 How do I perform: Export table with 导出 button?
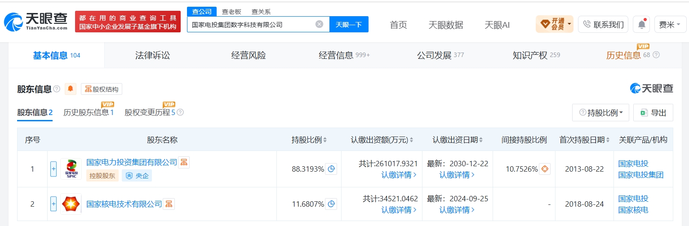point(653,112)
